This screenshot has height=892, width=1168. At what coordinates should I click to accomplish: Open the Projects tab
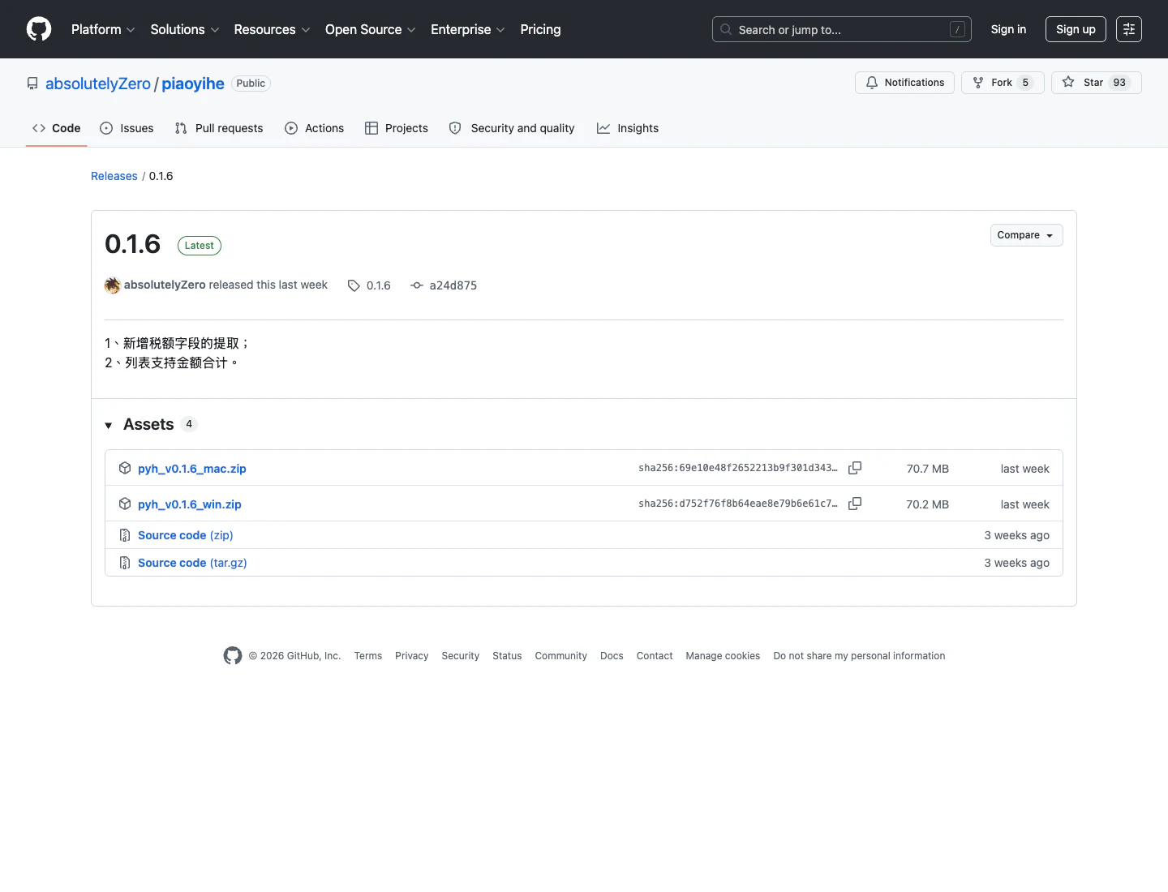coord(397,128)
